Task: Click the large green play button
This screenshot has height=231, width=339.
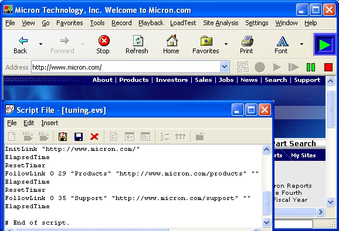Action: point(324,45)
